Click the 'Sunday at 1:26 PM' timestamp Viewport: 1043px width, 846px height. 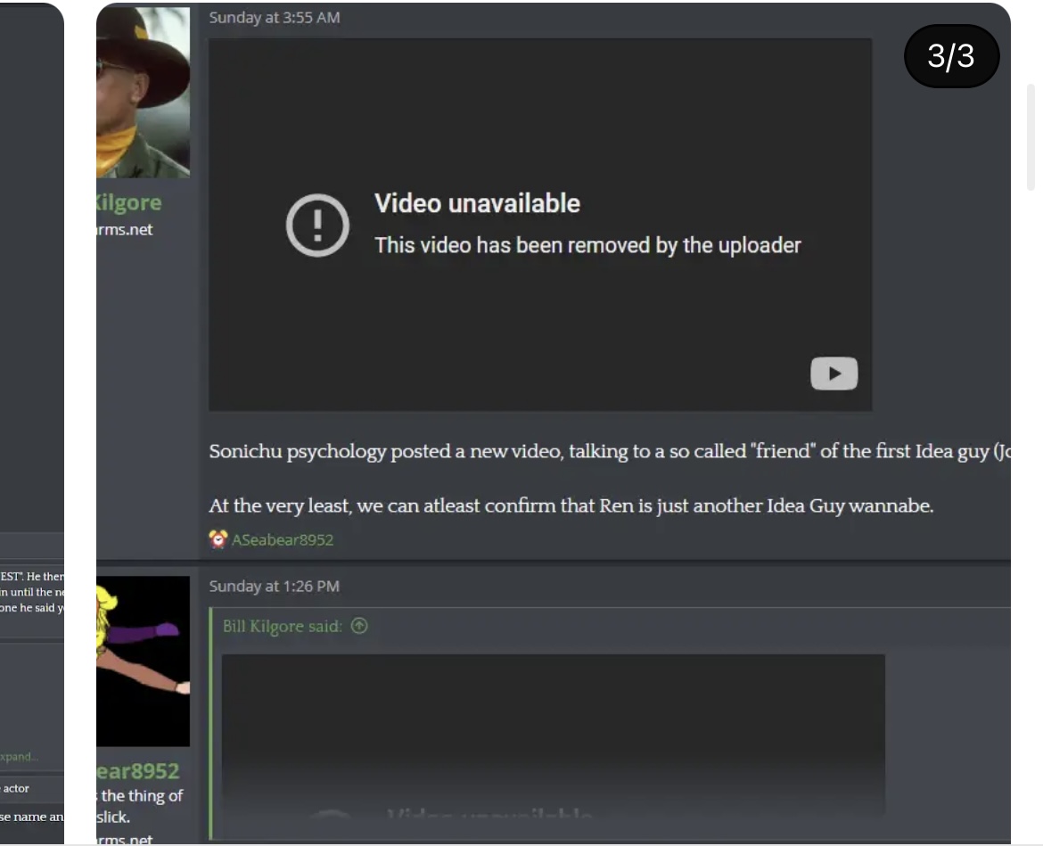tap(274, 586)
